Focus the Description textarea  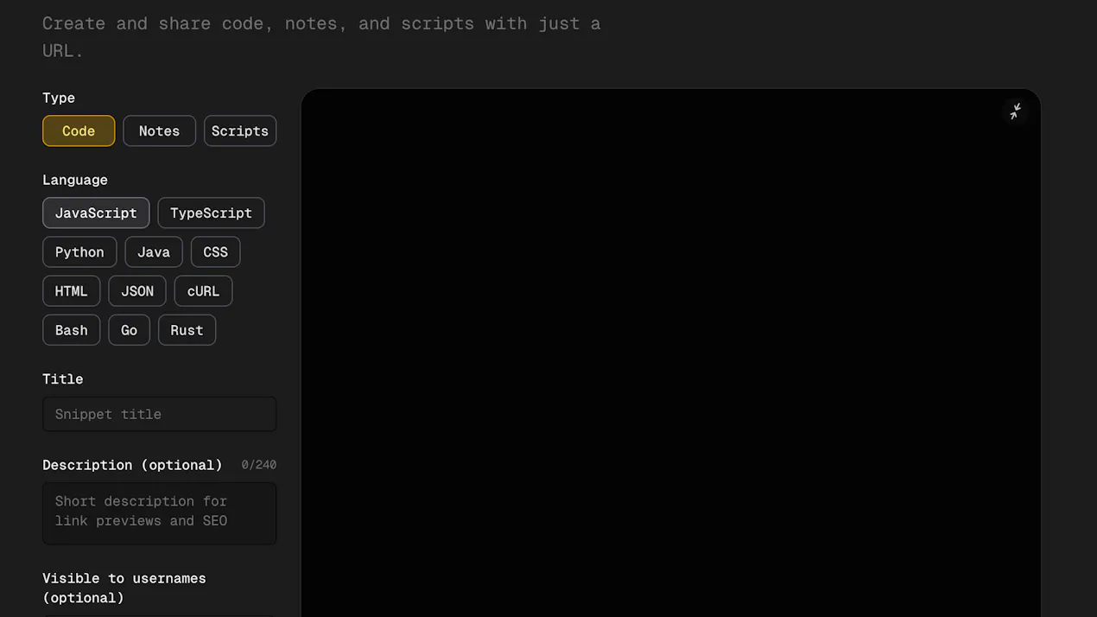[x=160, y=513]
